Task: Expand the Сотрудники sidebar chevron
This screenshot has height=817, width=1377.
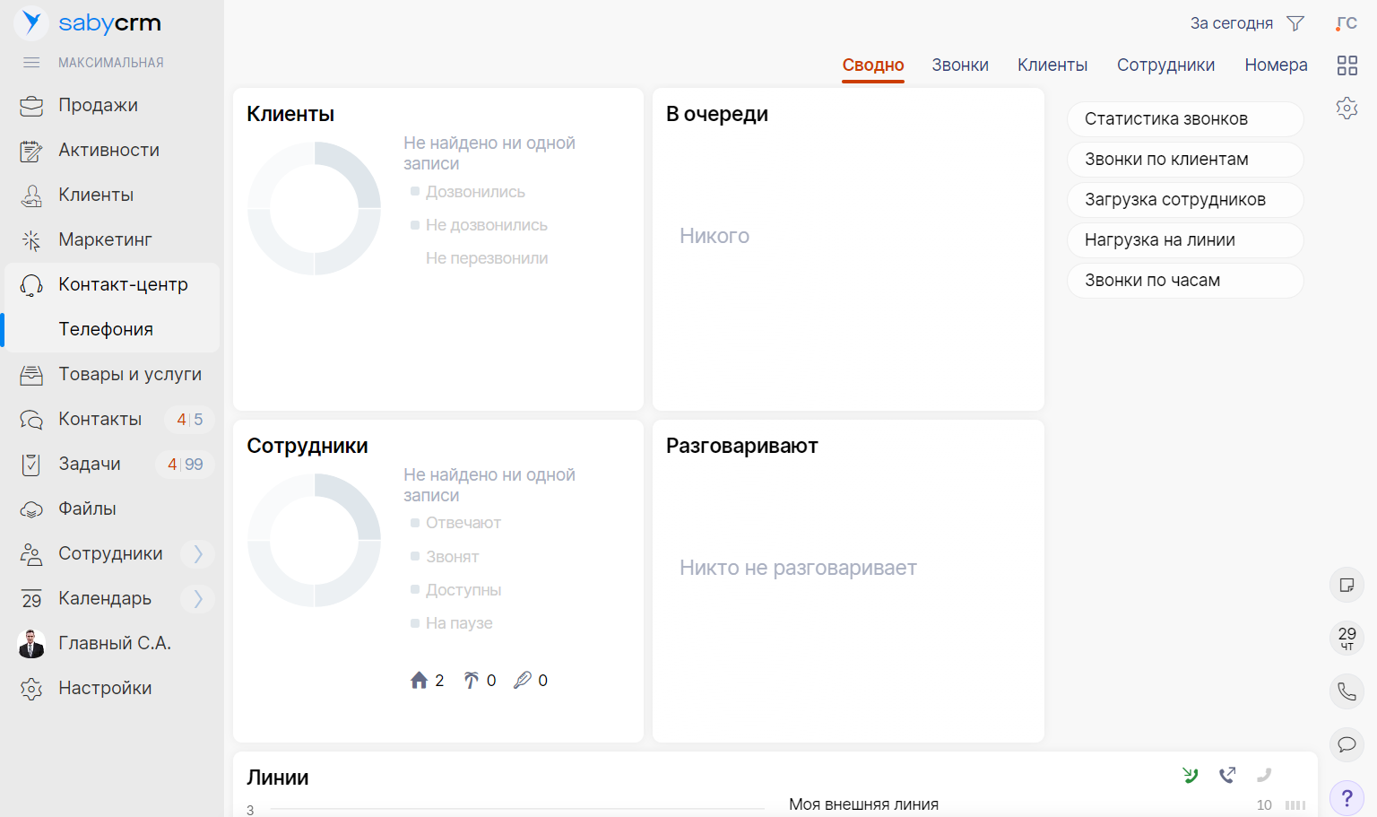Action: click(x=198, y=554)
